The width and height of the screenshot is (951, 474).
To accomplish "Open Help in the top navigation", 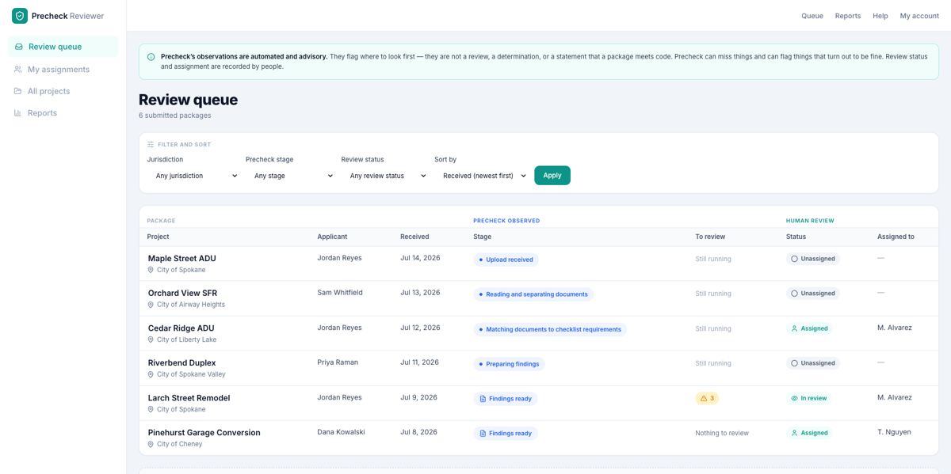I will [880, 16].
